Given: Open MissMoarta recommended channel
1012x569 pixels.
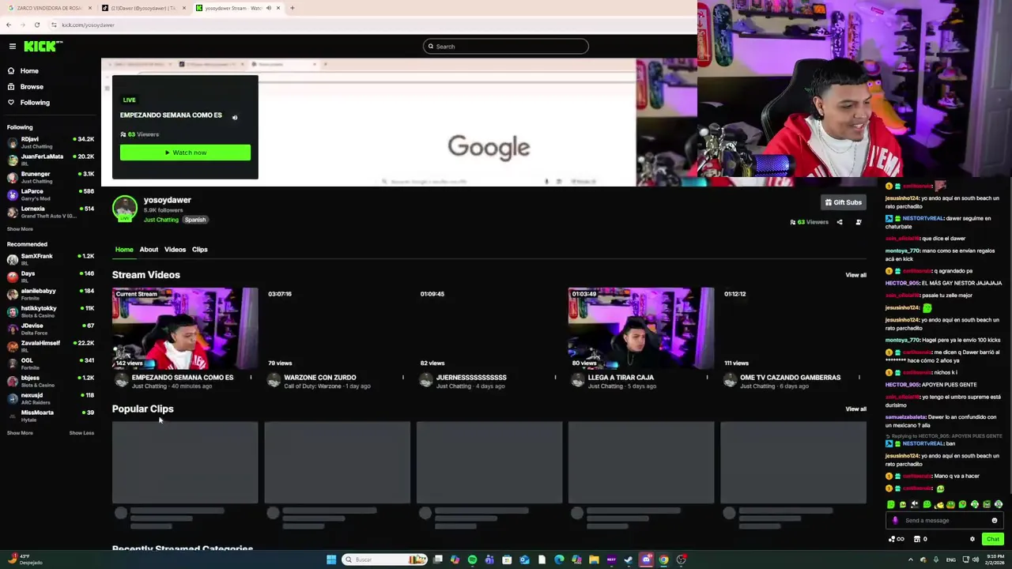Looking at the screenshot, I should tap(51, 416).
